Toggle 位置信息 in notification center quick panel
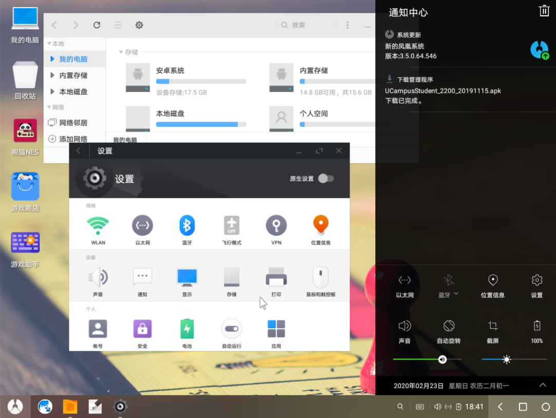556x418 pixels. 492,286
